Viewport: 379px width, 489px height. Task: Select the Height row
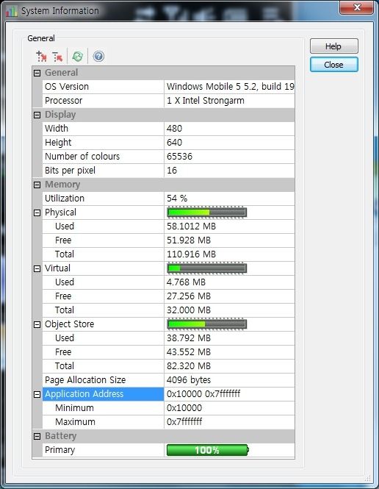click(168, 142)
